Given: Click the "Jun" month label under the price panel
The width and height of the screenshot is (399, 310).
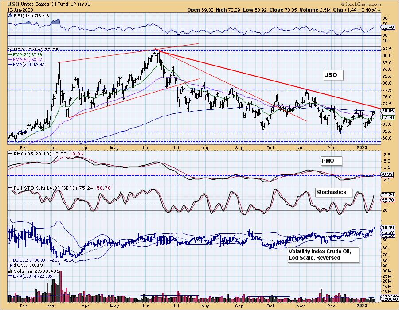Looking at the screenshot, I should point(145,148).
